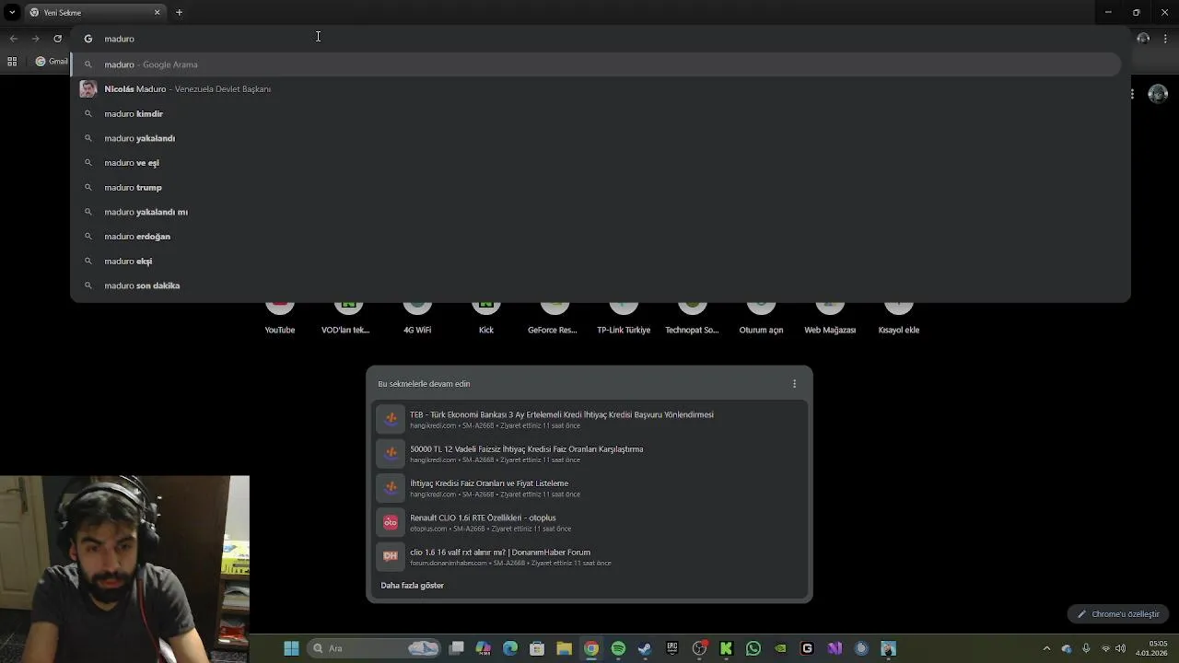Open NVIDIA app from taskbar

pyautogui.click(x=780, y=648)
